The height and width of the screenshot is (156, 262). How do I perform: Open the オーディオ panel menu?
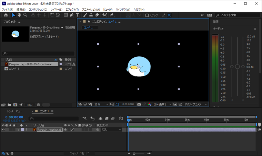pos(255,29)
